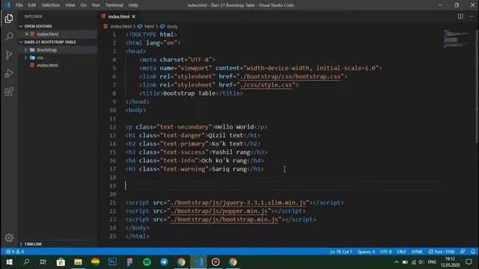Open the Help menu
The image size is (479, 269).
(x=133, y=5)
